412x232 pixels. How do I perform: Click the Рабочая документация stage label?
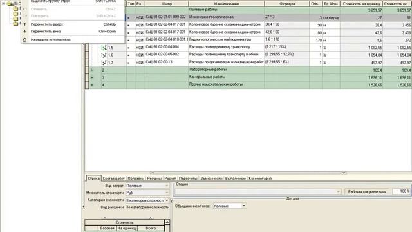pos(367,192)
